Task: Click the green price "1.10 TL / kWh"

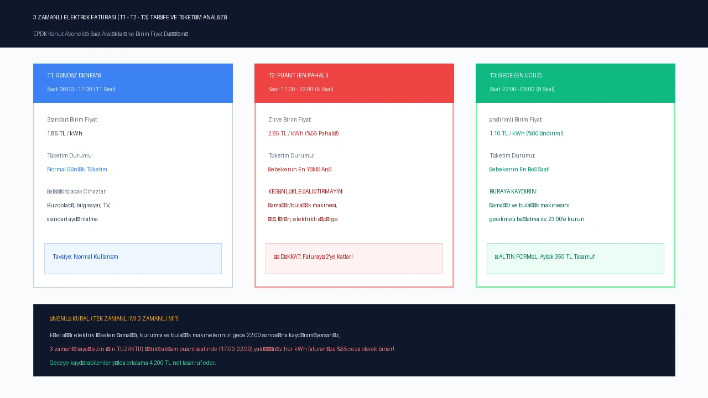Action: tap(527, 133)
